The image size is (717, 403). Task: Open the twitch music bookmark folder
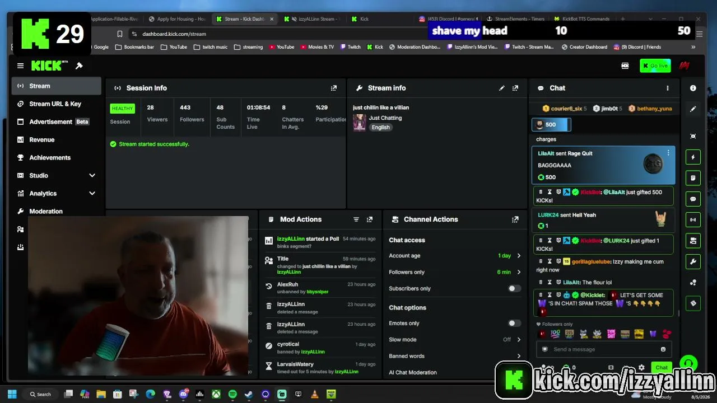pyautogui.click(x=211, y=47)
